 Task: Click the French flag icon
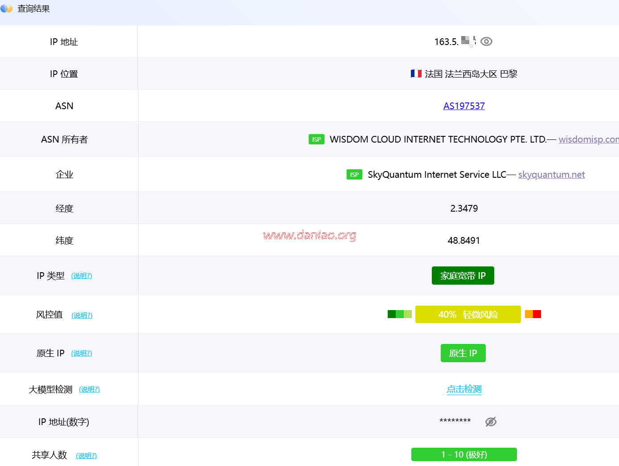416,74
